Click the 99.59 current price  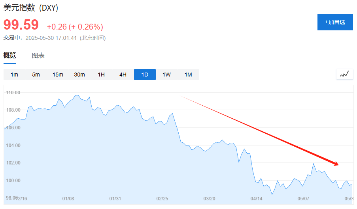tap(21, 24)
